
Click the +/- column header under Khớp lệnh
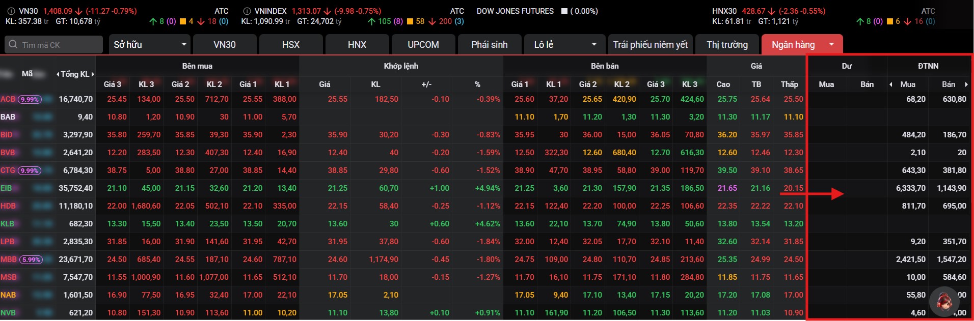(x=426, y=84)
